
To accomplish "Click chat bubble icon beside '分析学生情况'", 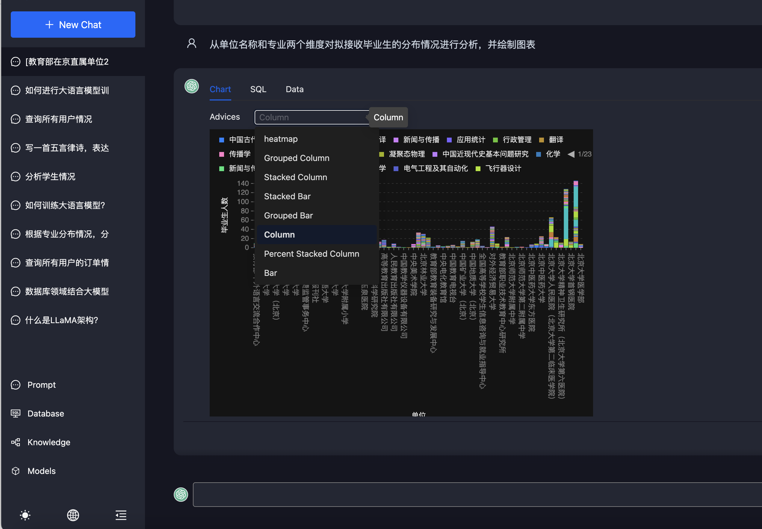I will [16, 177].
